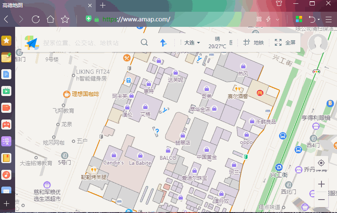This screenshot has height=213, width=337.
Task: Zoom in with the plus button
Action: pyautogui.click(x=321, y=184)
